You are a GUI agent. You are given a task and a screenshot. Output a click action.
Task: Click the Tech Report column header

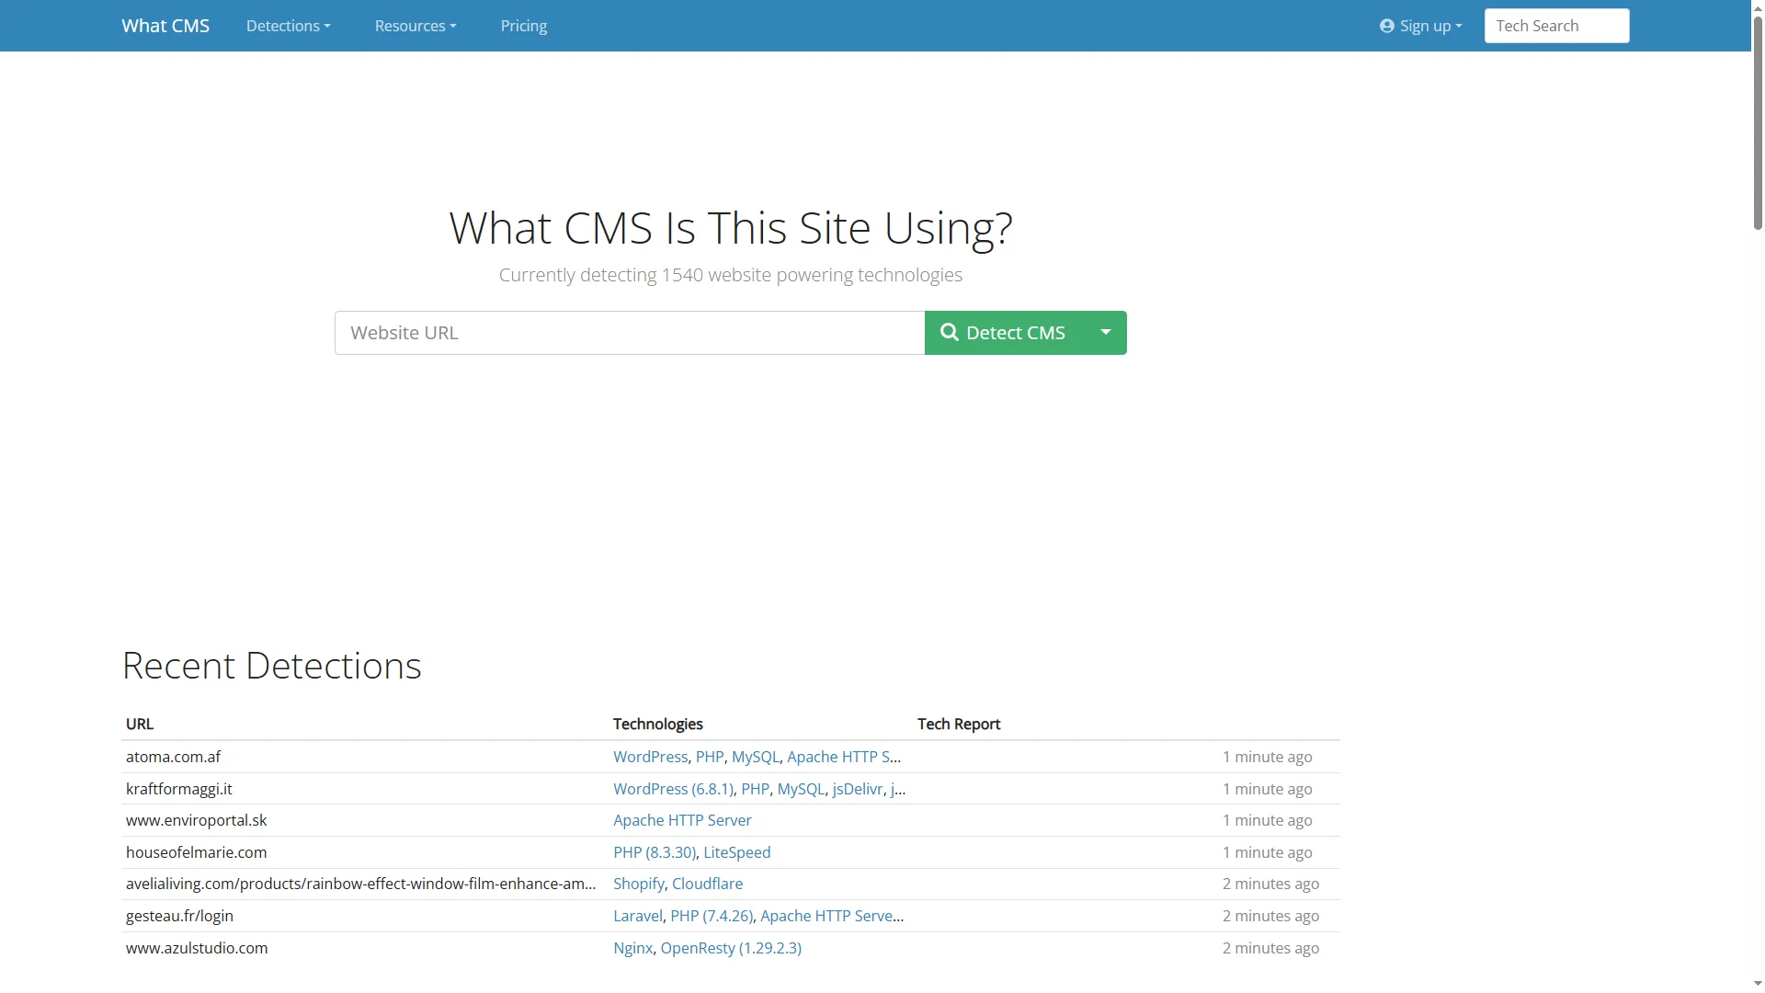point(959,724)
